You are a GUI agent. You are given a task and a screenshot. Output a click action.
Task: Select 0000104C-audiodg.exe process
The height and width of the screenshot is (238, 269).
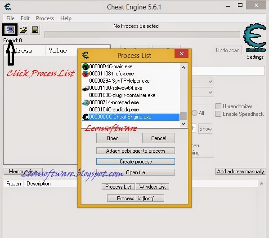(131, 110)
